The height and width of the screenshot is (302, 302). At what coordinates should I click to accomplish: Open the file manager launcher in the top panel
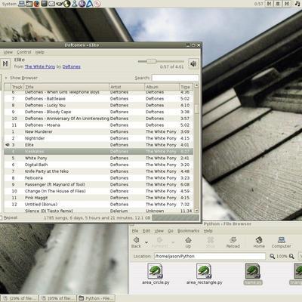[29, 4]
